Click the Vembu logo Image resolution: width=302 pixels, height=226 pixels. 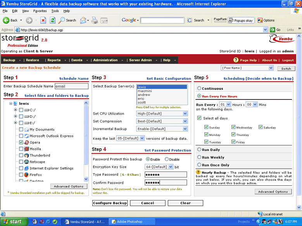pos(282,38)
